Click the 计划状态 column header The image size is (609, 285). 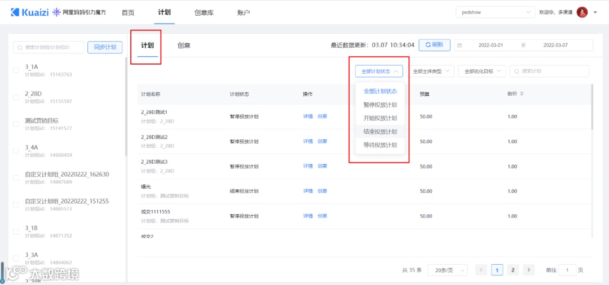pos(239,94)
